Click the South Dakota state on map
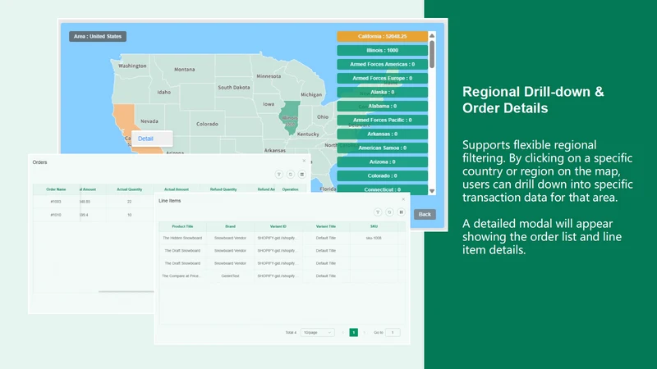 point(234,88)
